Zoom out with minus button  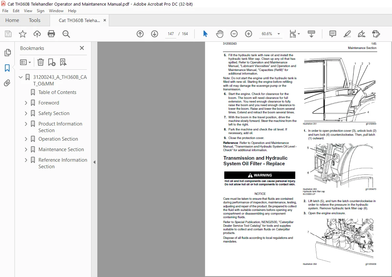point(234,34)
